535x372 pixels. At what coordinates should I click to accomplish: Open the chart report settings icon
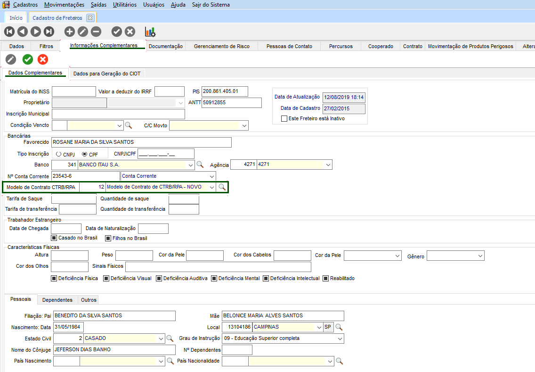[x=150, y=32]
